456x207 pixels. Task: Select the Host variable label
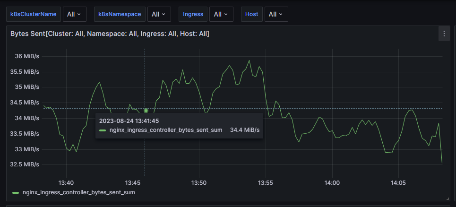point(251,14)
